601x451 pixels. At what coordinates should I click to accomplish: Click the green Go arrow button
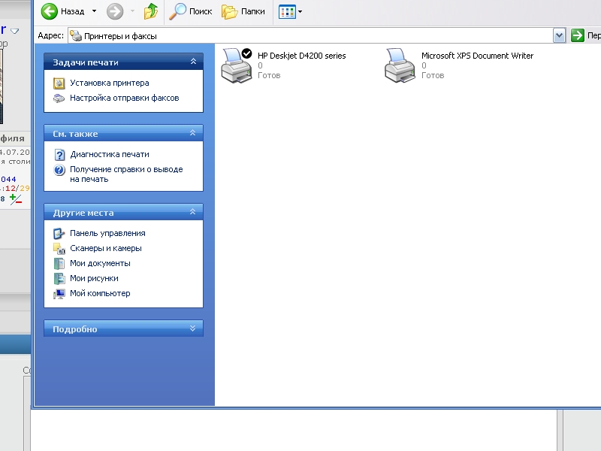click(578, 35)
